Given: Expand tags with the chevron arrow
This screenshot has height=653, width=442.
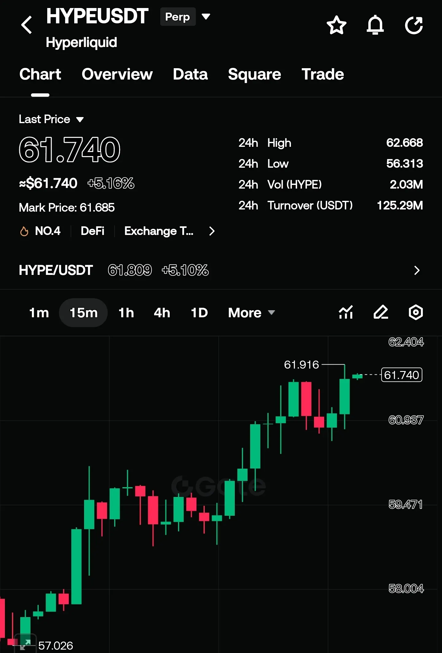Looking at the screenshot, I should pyautogui.click(x=212, y=231).
